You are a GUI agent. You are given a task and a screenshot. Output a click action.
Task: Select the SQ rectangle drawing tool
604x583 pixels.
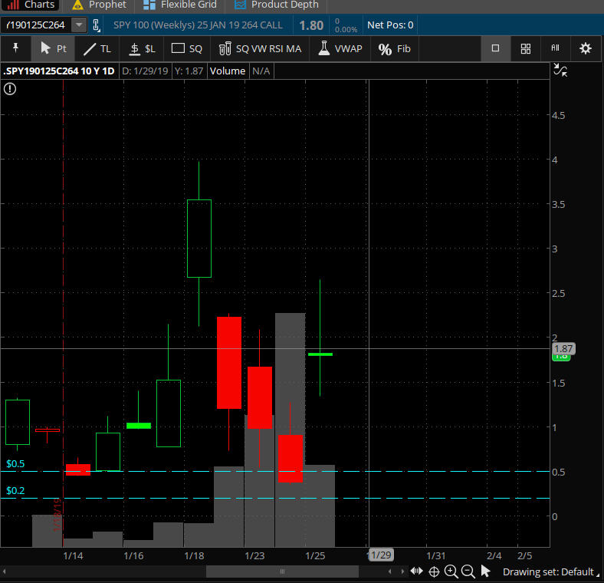(187, 48)
